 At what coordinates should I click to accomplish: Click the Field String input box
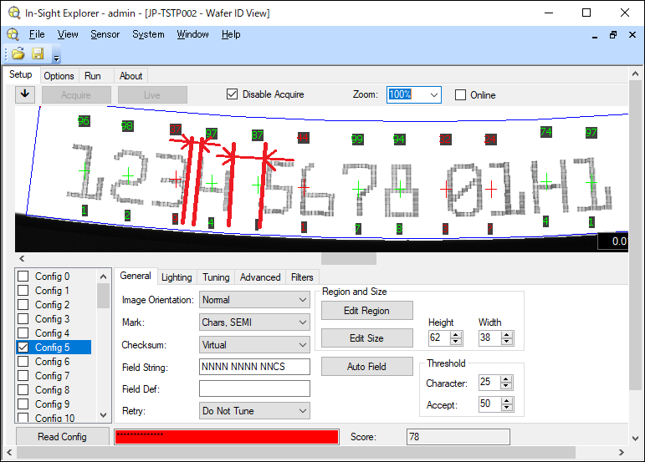tap(254, 367)
